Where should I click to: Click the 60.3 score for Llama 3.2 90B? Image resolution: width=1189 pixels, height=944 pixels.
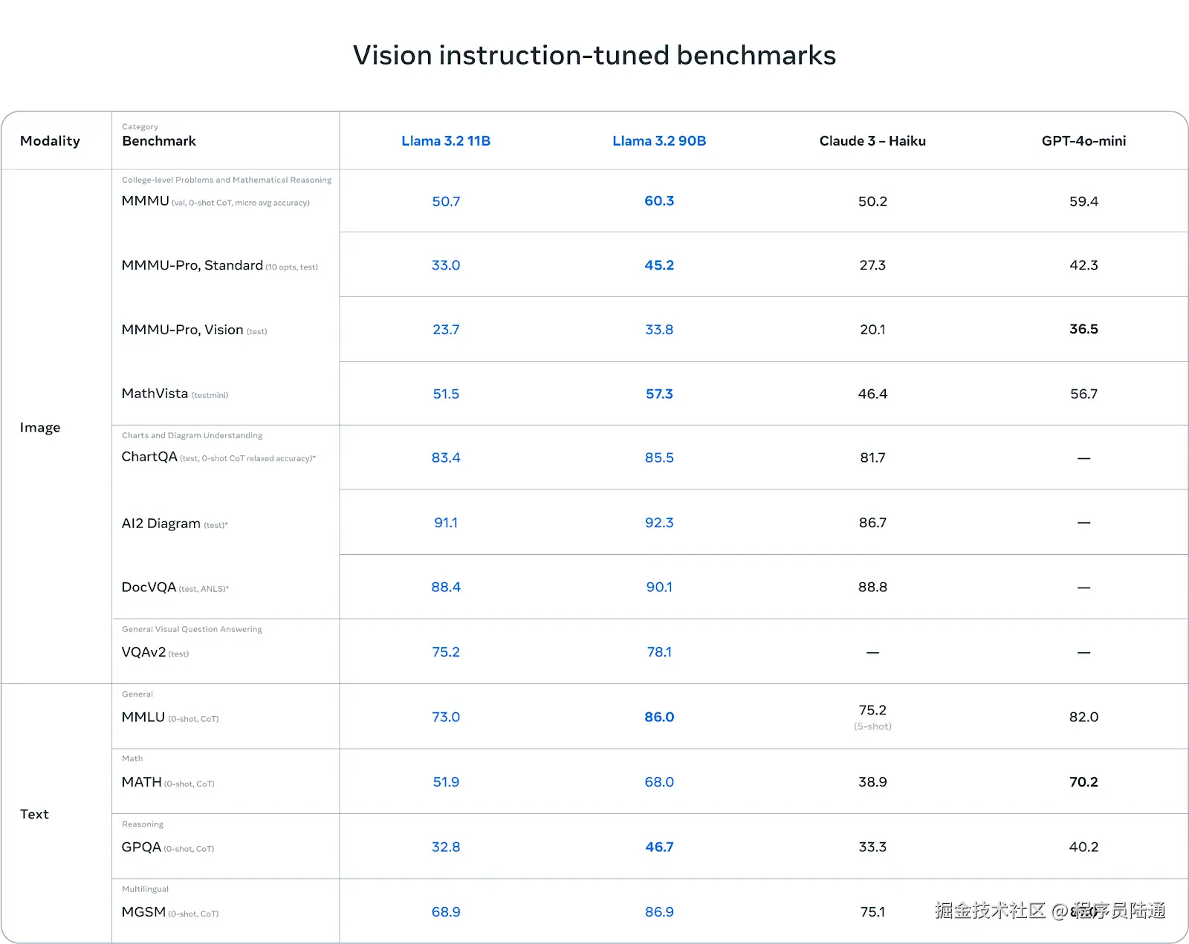(x=659, y=201)
